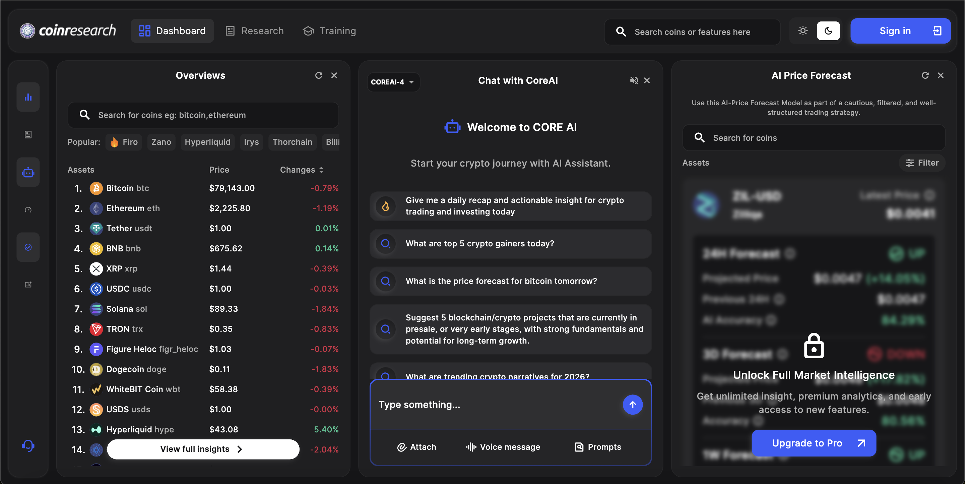Click View full insights button
The image size is (965, 484).
pos(203,449)
